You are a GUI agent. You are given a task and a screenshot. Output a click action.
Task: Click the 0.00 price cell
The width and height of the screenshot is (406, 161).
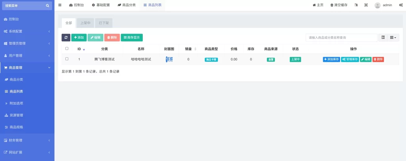[234, 59]
